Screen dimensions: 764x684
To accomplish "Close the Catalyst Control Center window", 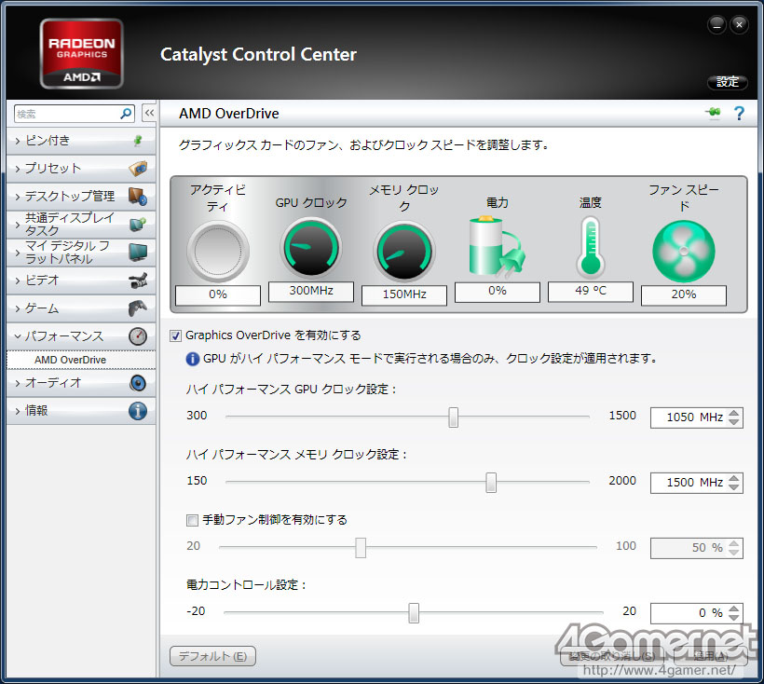I will pos(739,25).
